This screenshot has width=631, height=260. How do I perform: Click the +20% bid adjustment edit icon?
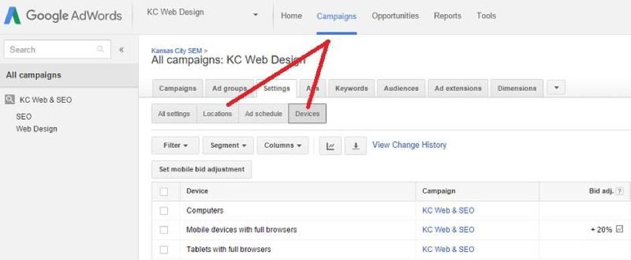point(620,229)
